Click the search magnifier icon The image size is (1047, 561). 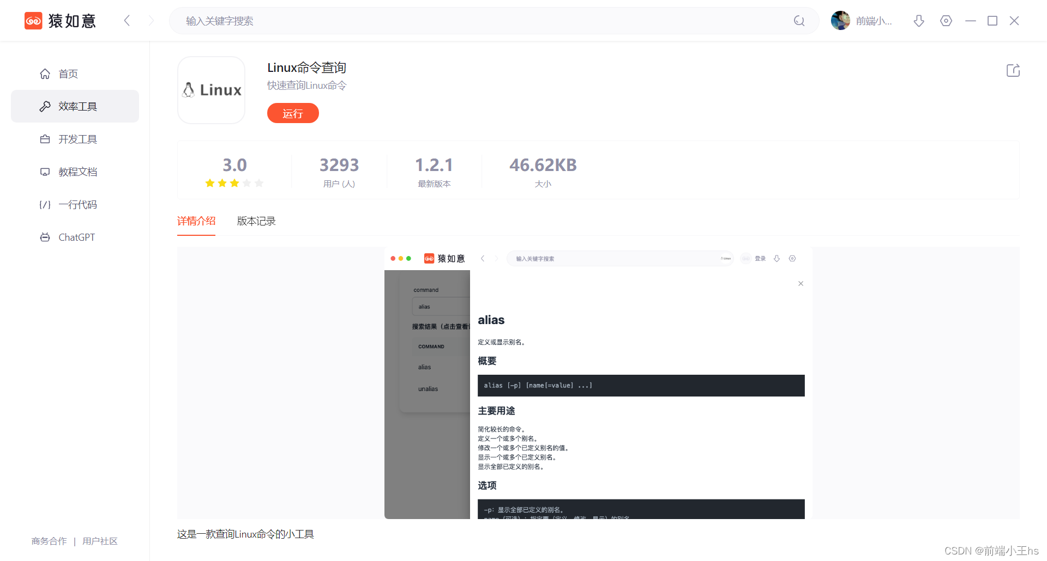tap(799, 21)
